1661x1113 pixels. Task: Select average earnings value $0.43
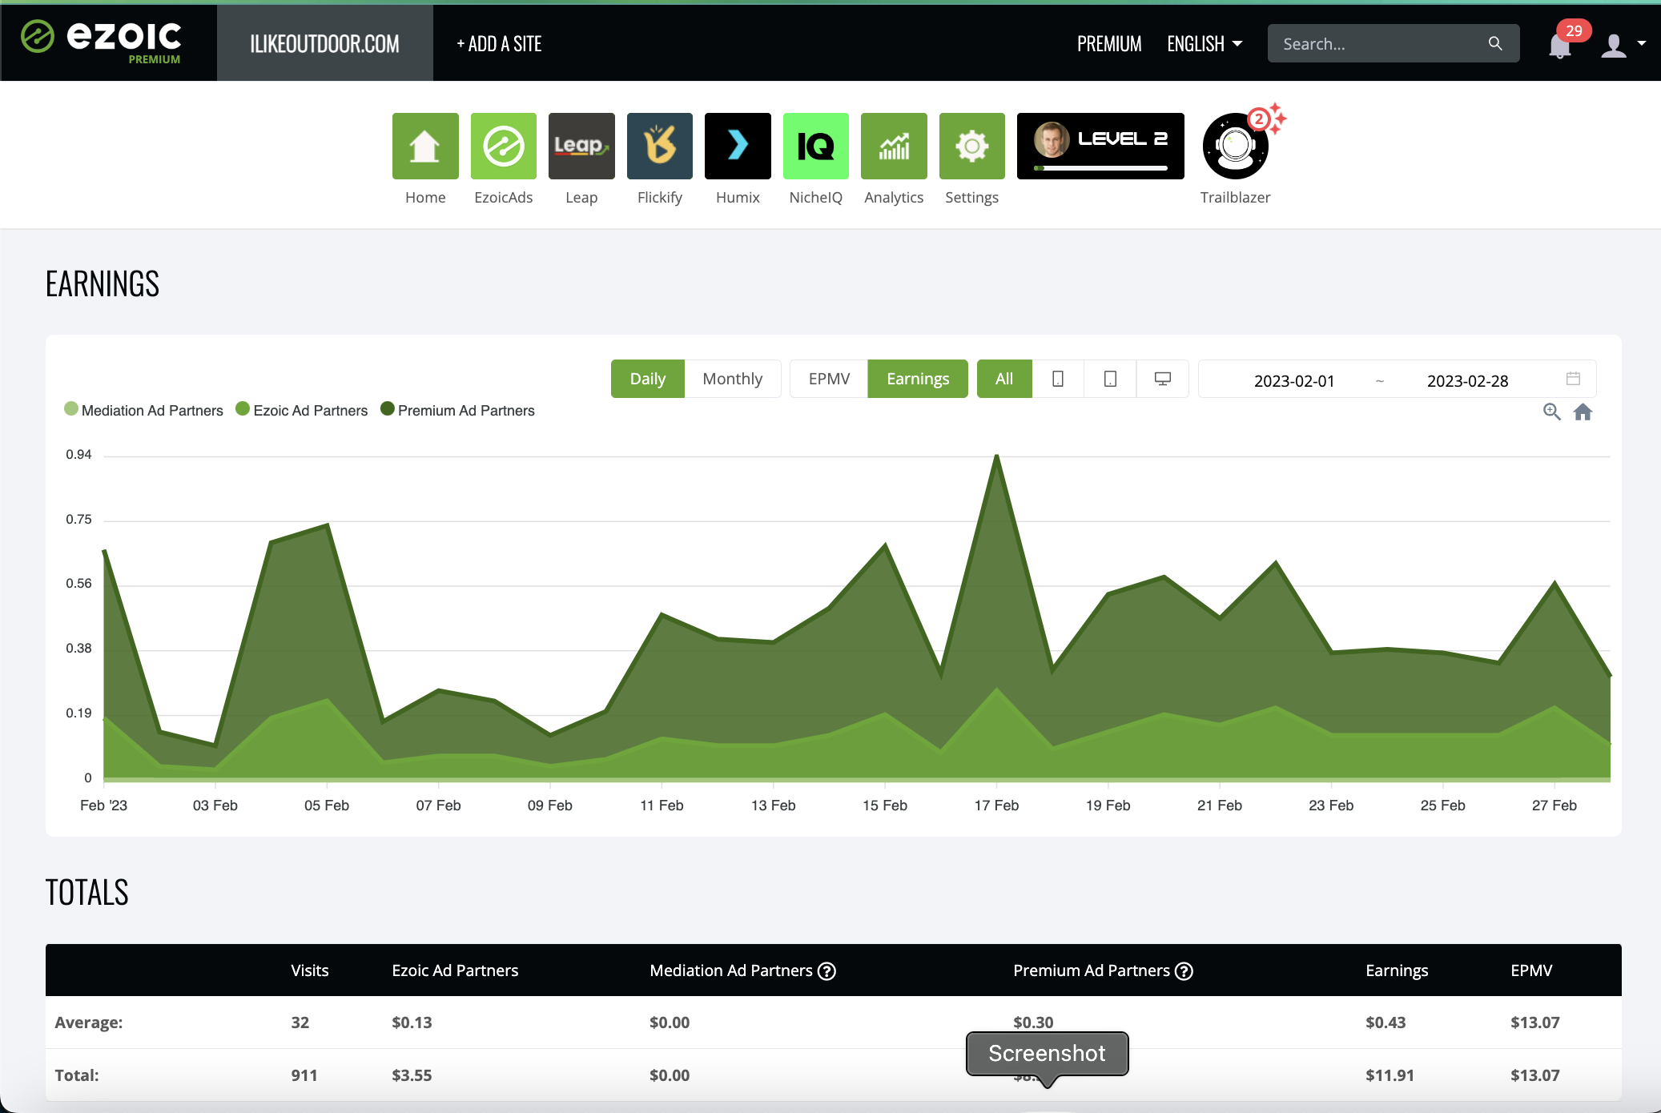[x=1386, y=1023]
